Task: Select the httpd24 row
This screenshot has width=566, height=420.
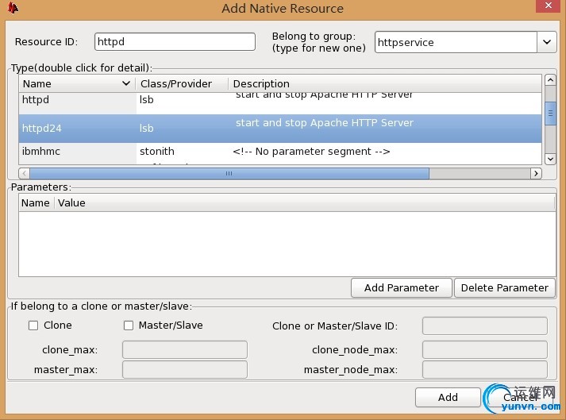Action: [x=280, y=129]
